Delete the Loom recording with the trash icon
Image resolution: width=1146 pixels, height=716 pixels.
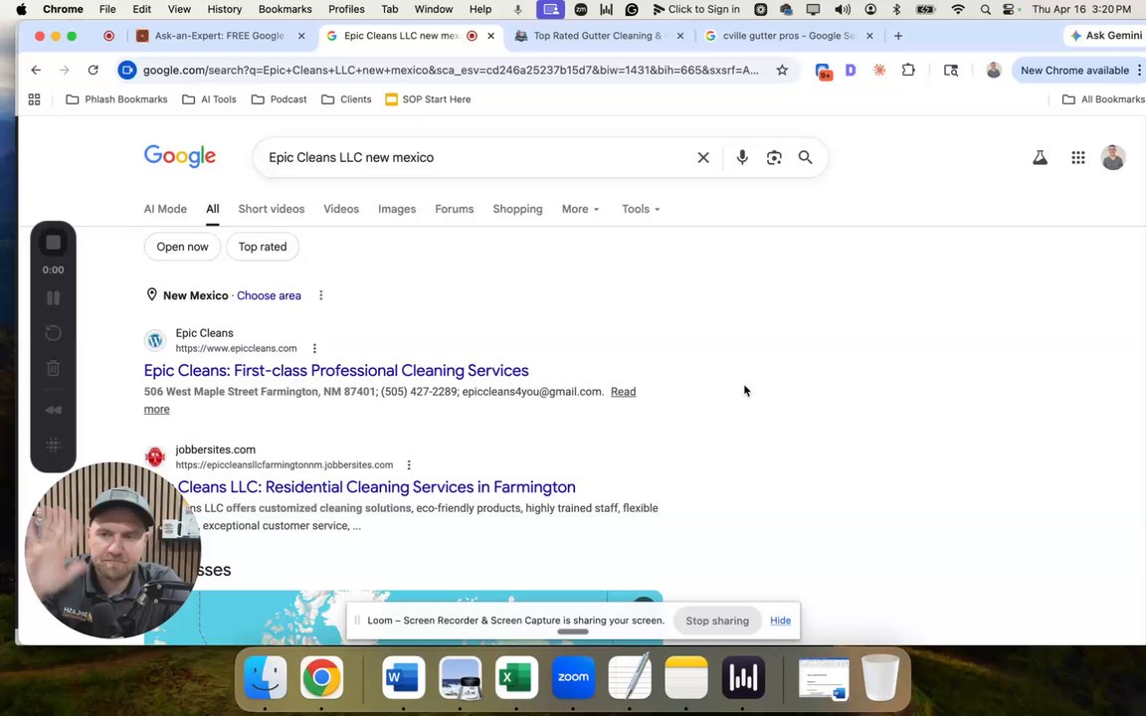54,368
